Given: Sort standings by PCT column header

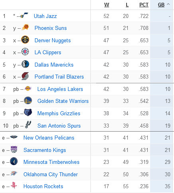Looking at the screenshot, I should [x=144, y=5].
